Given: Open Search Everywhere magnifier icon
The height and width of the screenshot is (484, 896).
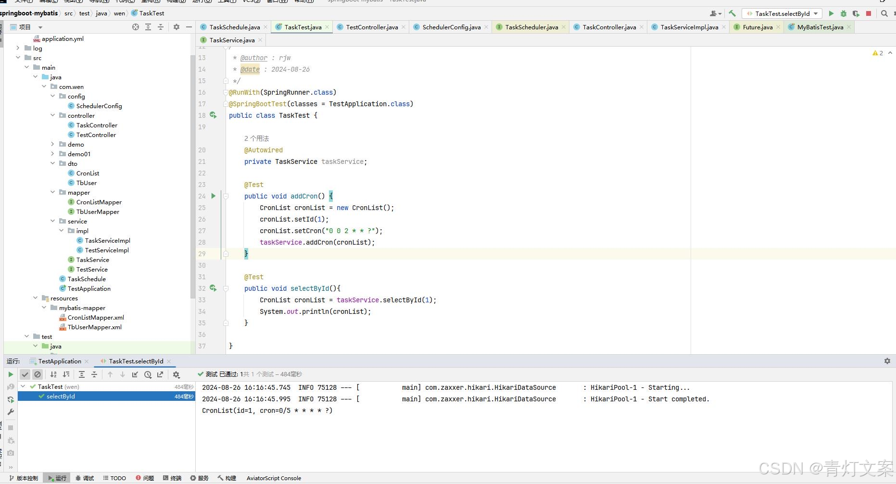Looking at the screenshot, I should point(884,13).
